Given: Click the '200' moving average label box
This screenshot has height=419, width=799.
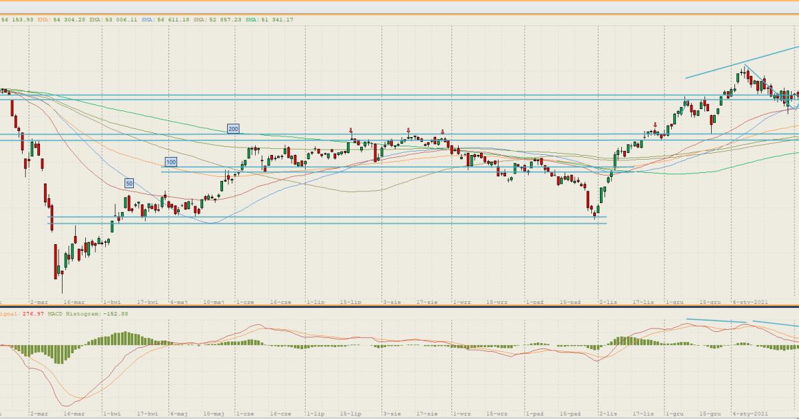Looking at the screenshot, I should pyautogui.click(x=233, y=128).
